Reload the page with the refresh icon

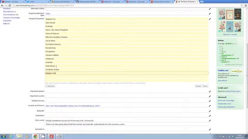(10, 5)
